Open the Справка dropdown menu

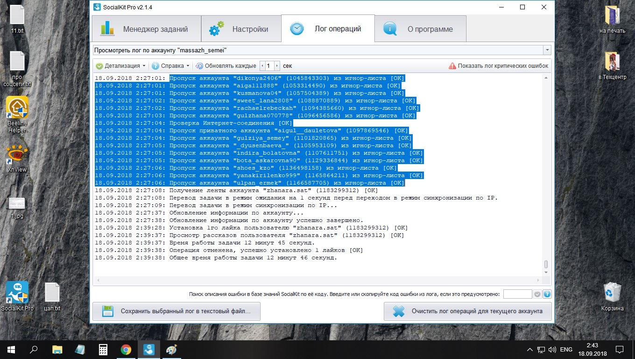[x=171, y=66]
